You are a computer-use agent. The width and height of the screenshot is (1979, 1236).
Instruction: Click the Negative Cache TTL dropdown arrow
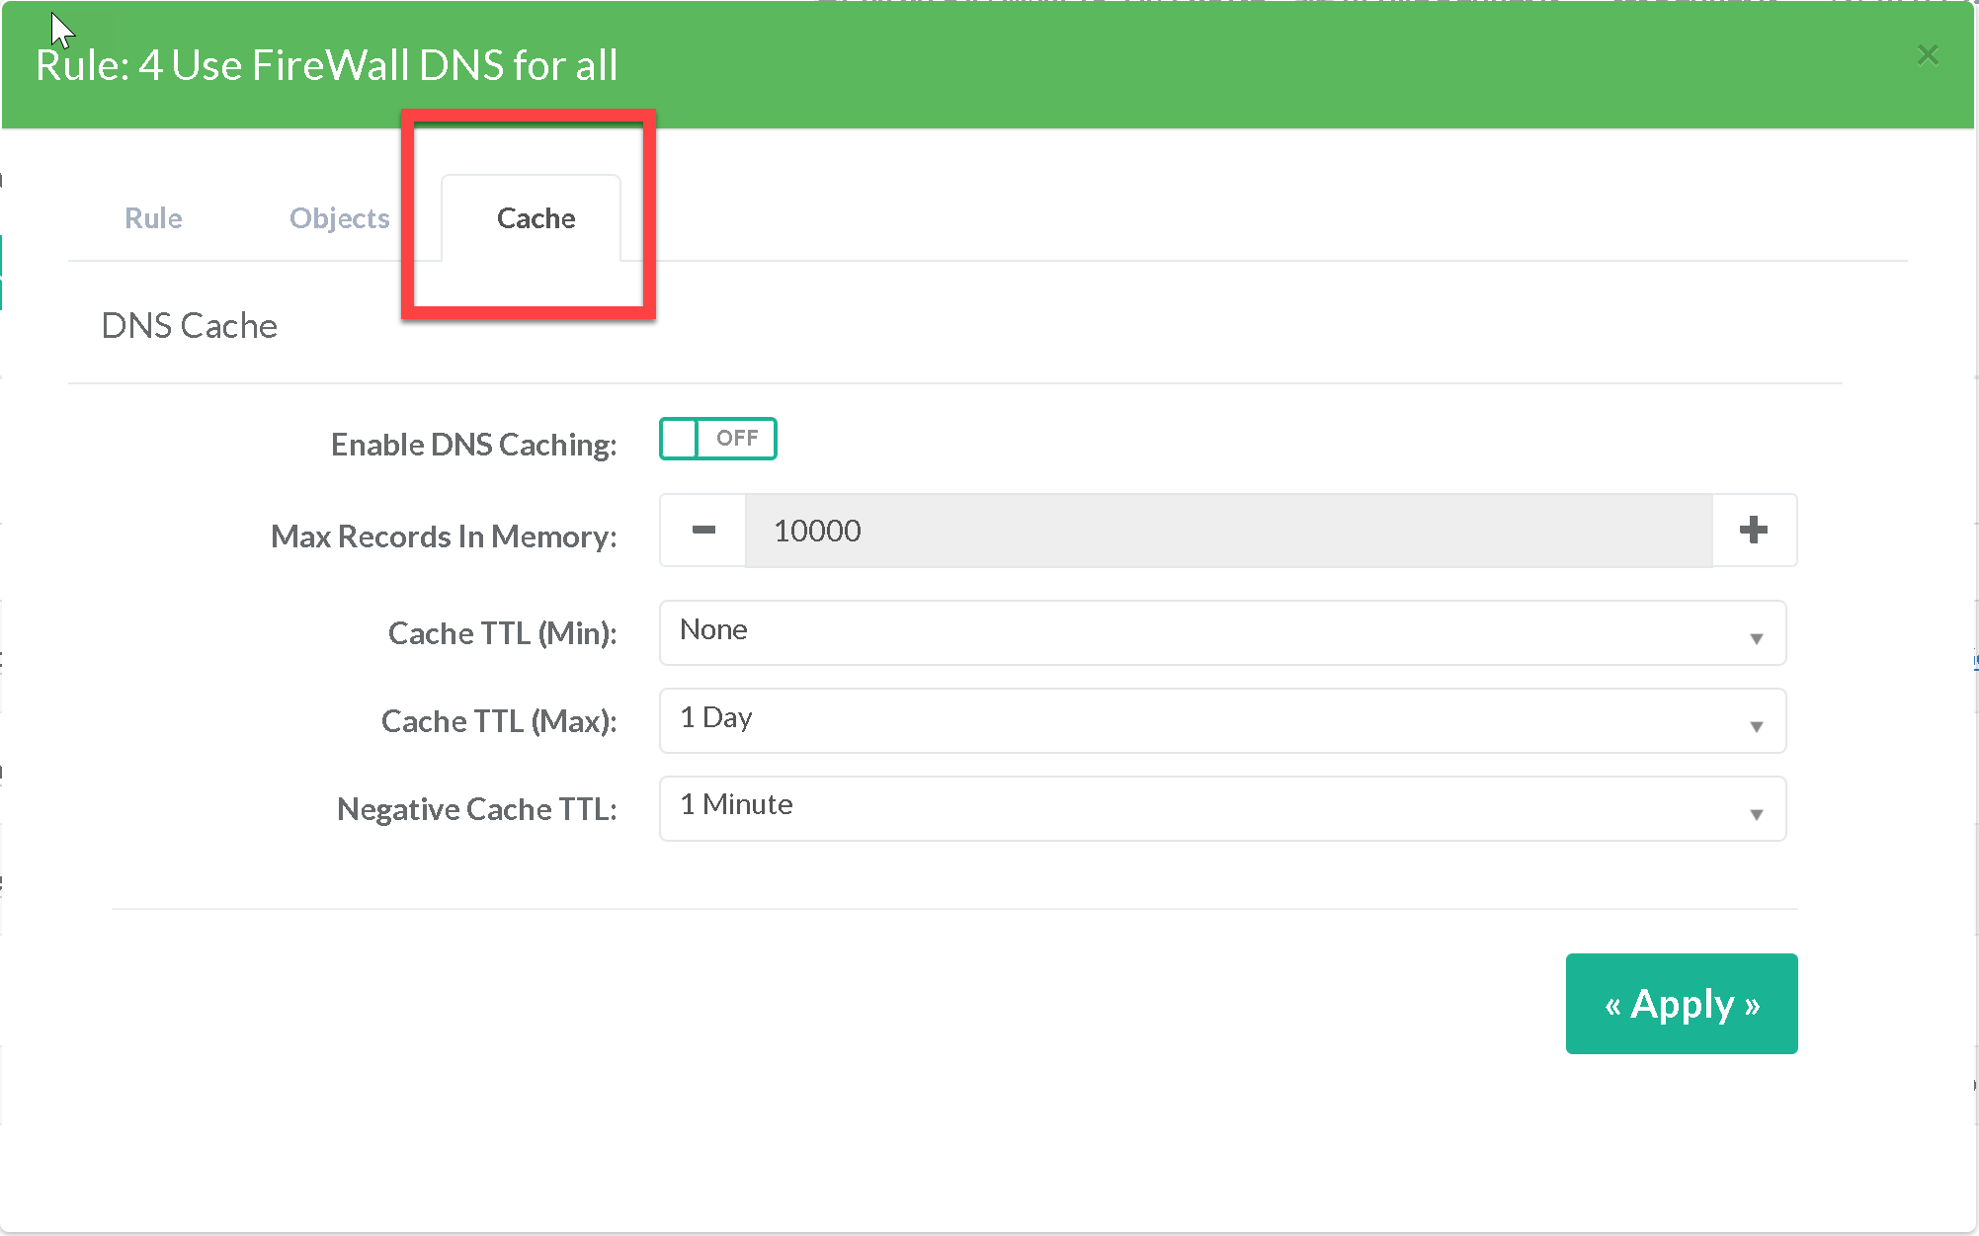pos(1756,814)
